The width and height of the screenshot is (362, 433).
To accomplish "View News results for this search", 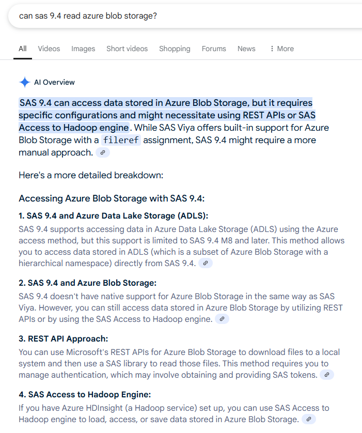I will pos(246,48).
